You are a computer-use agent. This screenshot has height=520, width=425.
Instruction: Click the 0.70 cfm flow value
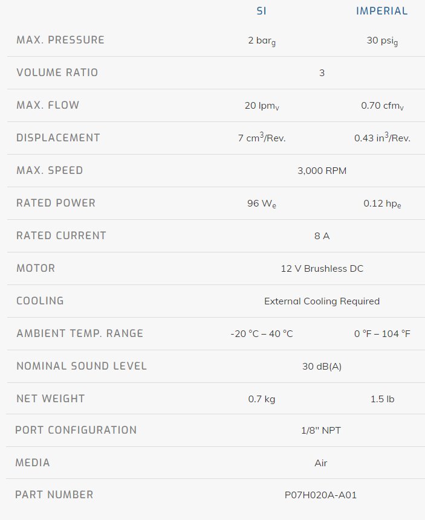click(382, 106)
